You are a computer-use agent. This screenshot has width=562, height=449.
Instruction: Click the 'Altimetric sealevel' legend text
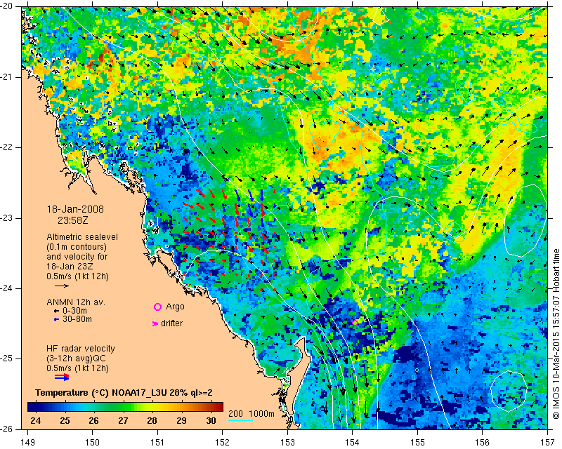pos(82,237)
